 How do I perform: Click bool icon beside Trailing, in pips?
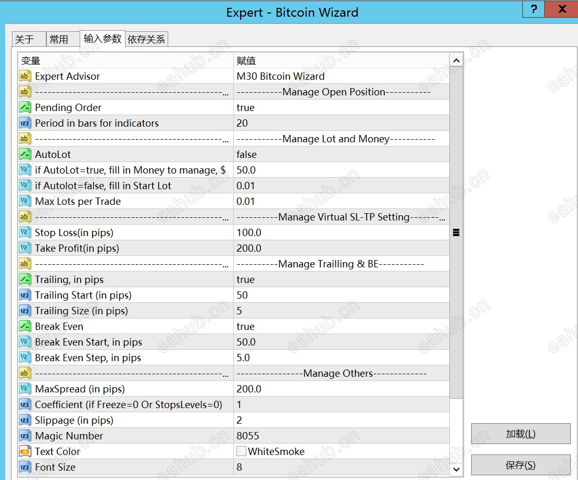(24, 279)
